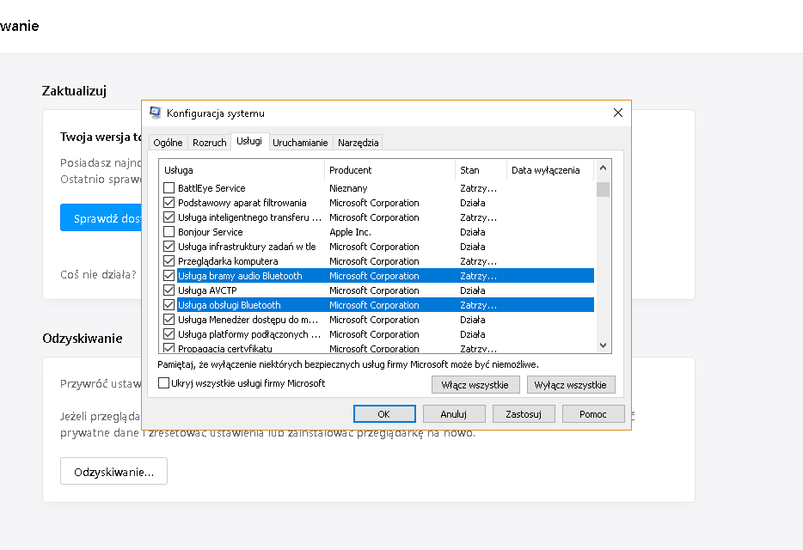Select the Przeglądarka komputera service row

[228, 261]
